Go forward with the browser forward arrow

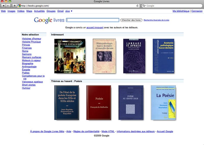(x=8, y=6)
